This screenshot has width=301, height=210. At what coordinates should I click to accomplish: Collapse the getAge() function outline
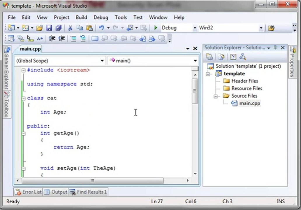[x=23, y=134]
